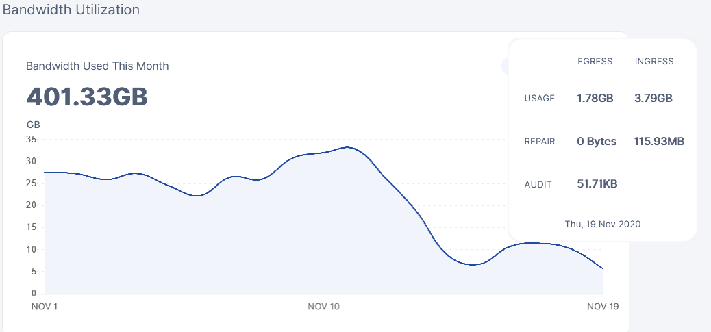This screenshot has width=711, height=332.
Task: Click the chart line end point at Nov 19
Action: point(603,268)
